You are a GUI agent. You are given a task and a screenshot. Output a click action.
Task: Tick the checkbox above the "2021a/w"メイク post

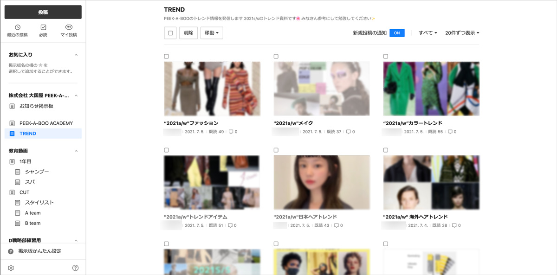[276, 57]
